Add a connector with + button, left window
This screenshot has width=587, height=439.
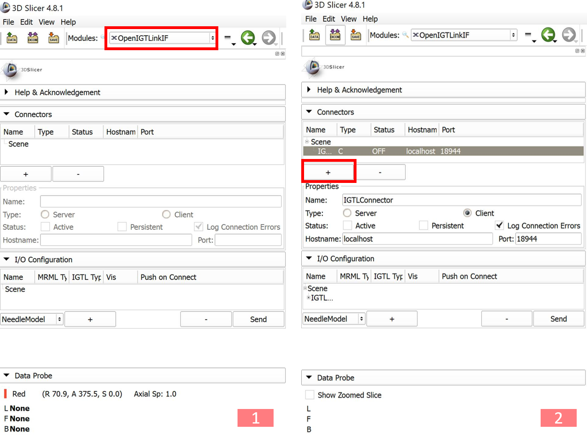click(26, 174)
